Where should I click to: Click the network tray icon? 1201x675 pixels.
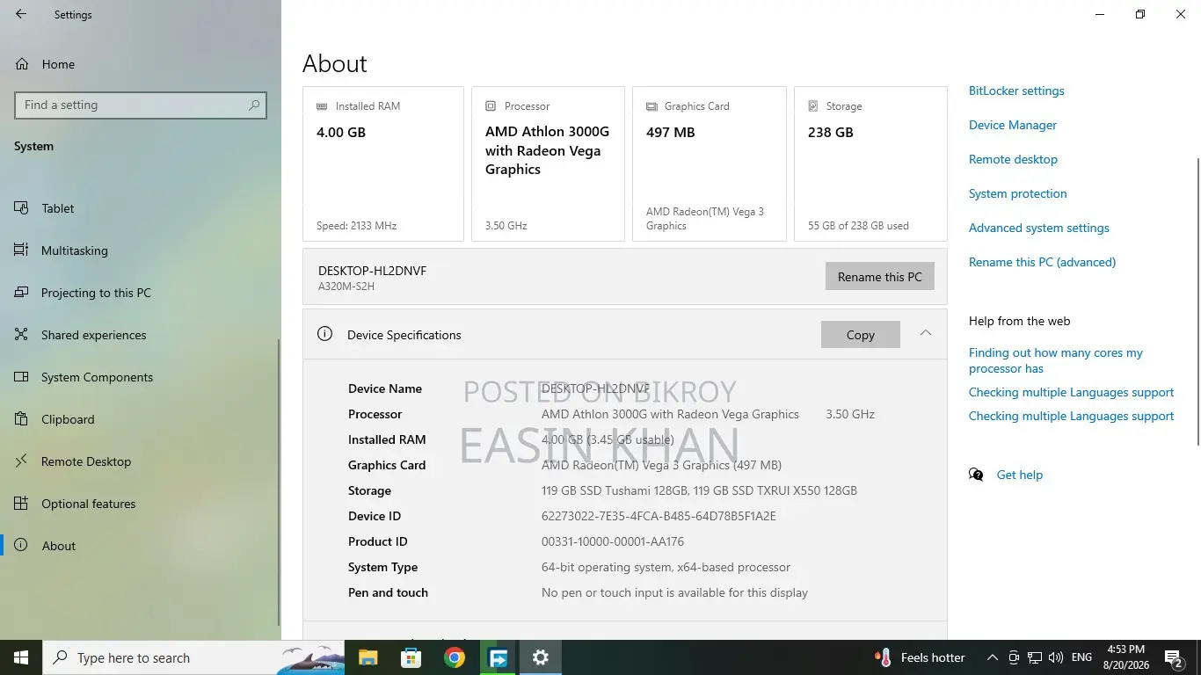1035,657
